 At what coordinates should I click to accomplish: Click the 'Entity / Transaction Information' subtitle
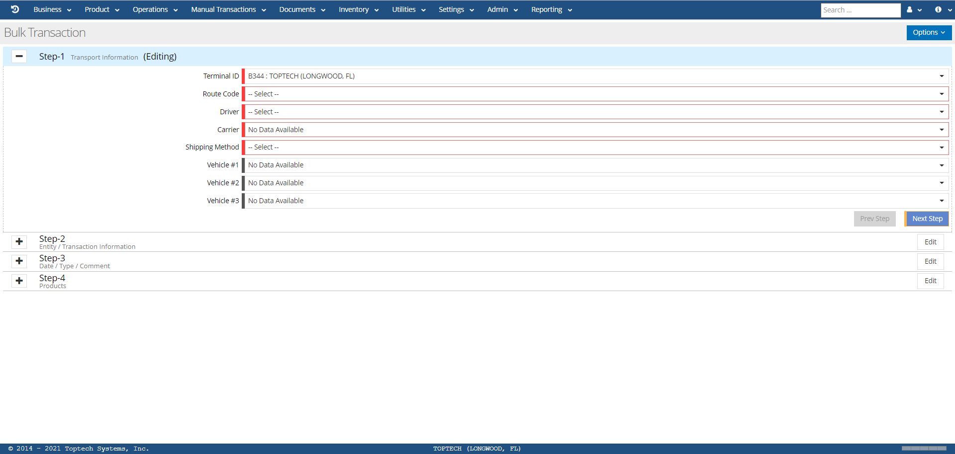pos(88,247)
